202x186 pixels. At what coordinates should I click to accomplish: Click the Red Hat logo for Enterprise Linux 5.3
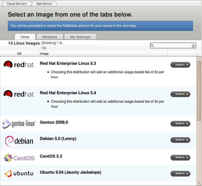click(19, 65)
